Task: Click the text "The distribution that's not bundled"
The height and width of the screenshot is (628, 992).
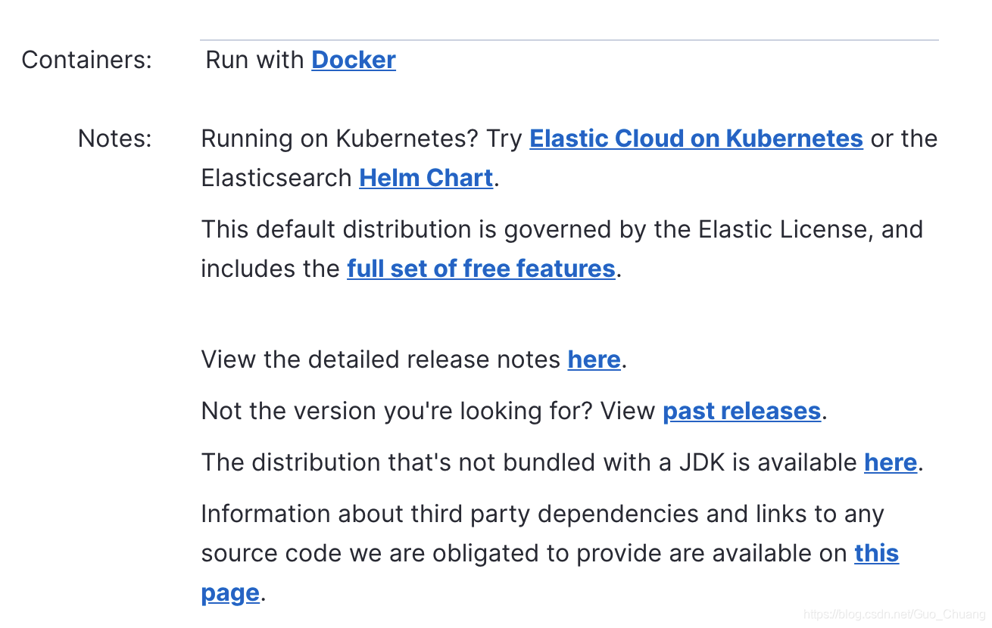Action: pyautogui.click(x=397, y=462)
